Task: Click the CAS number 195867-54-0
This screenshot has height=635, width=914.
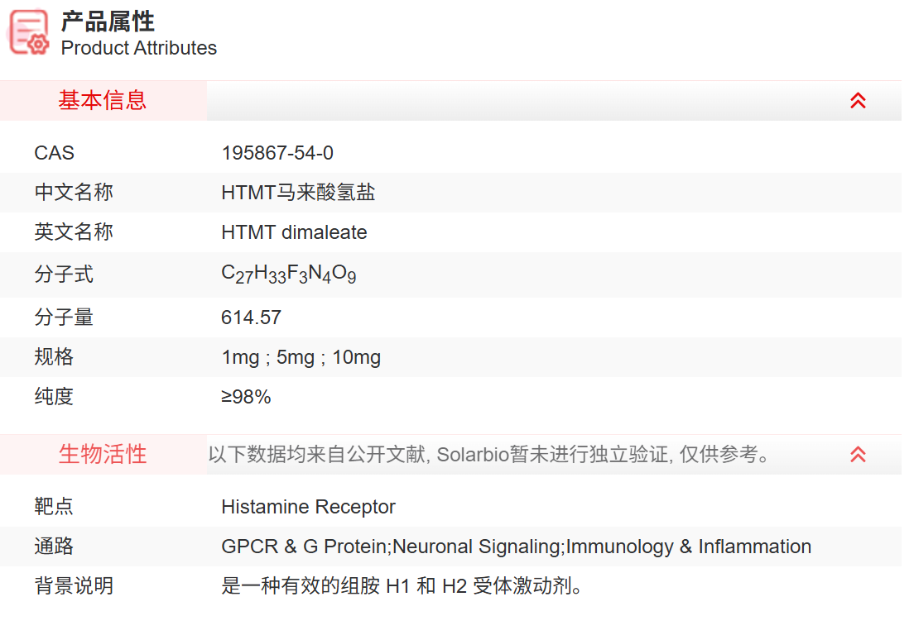Action: click(277, 153)
